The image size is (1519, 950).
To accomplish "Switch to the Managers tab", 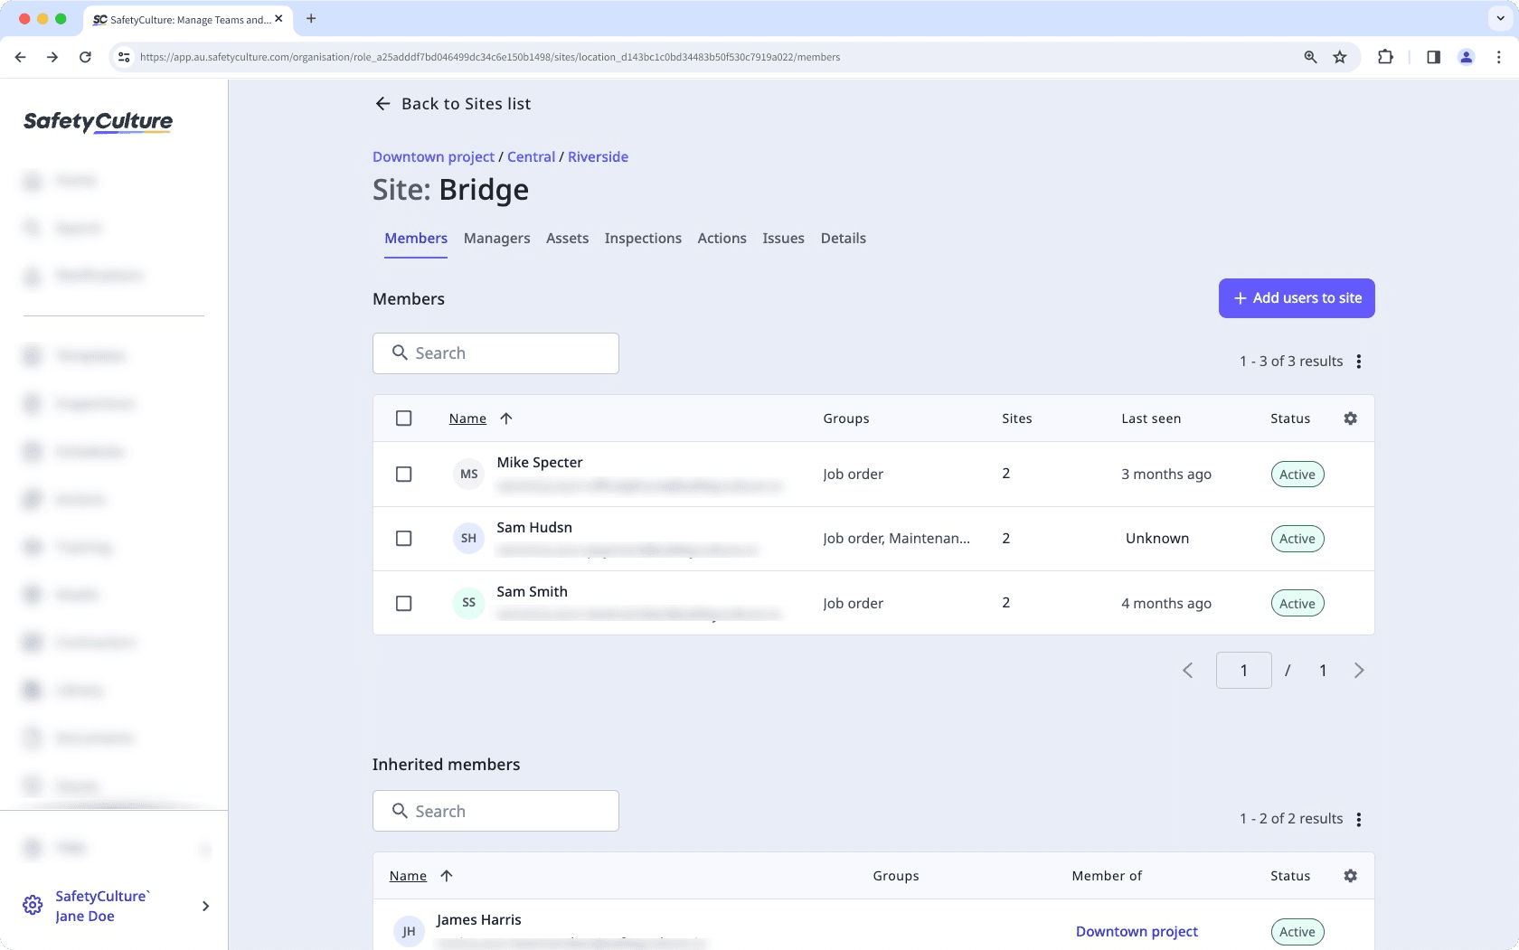I will [496, 238].
